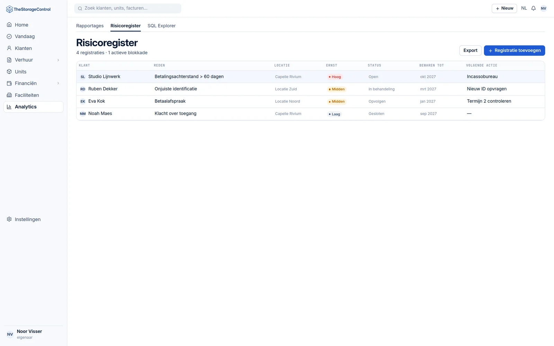Screen dimensions: 554x346
Task: Click the 'sep 2027' retention date
Action: pos(428,113)
